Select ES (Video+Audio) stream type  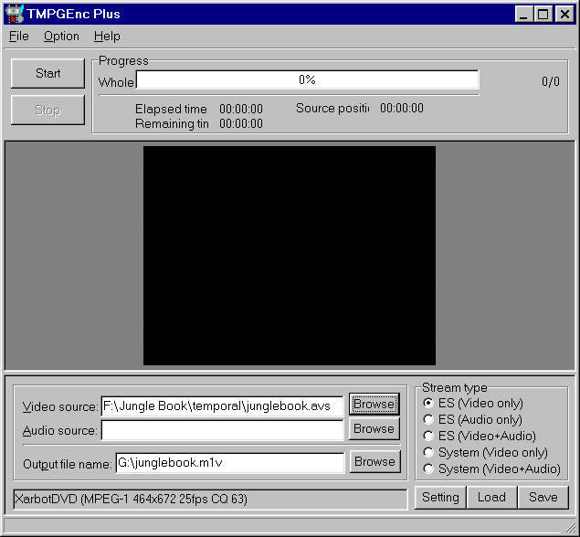tap(480, 436)
